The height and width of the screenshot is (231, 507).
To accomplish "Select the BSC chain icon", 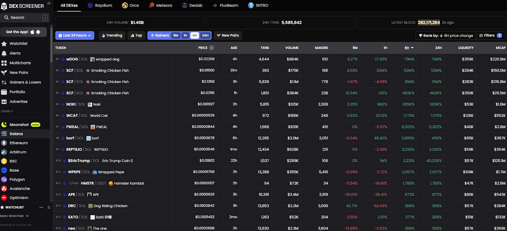I will coord(4,161).
